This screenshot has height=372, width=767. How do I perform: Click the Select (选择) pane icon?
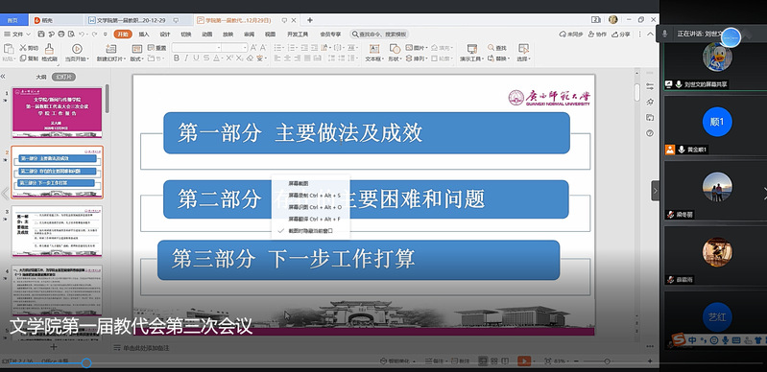(x=523, y=48)
